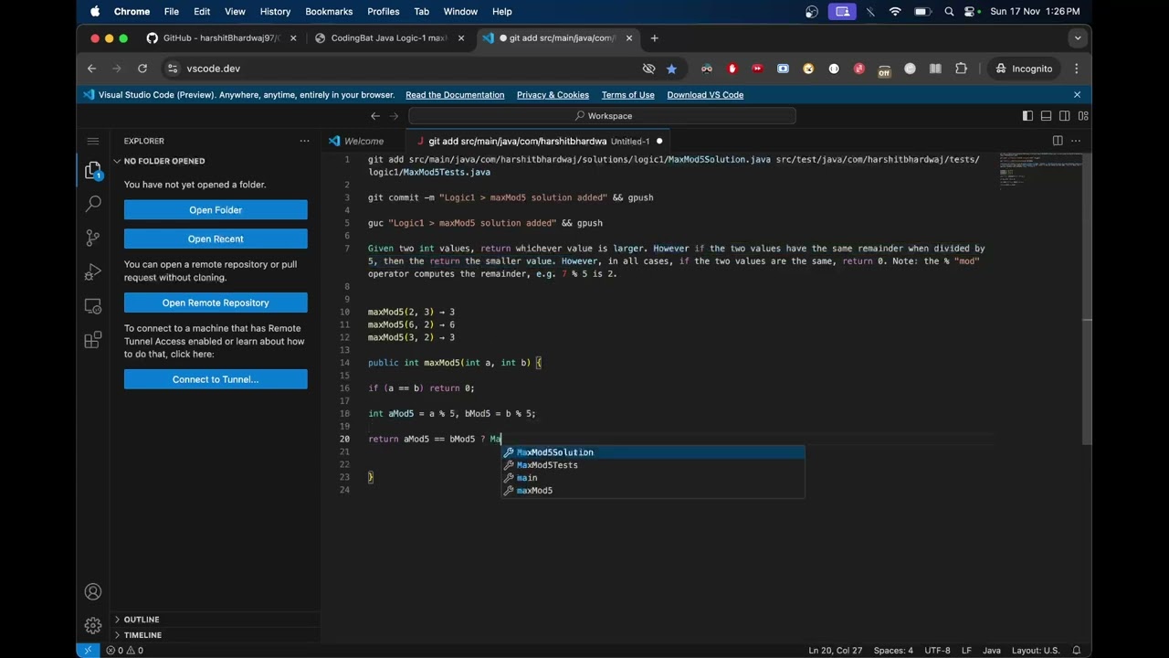
Task: Click the split editor right icon
Action: point(1058,141)
